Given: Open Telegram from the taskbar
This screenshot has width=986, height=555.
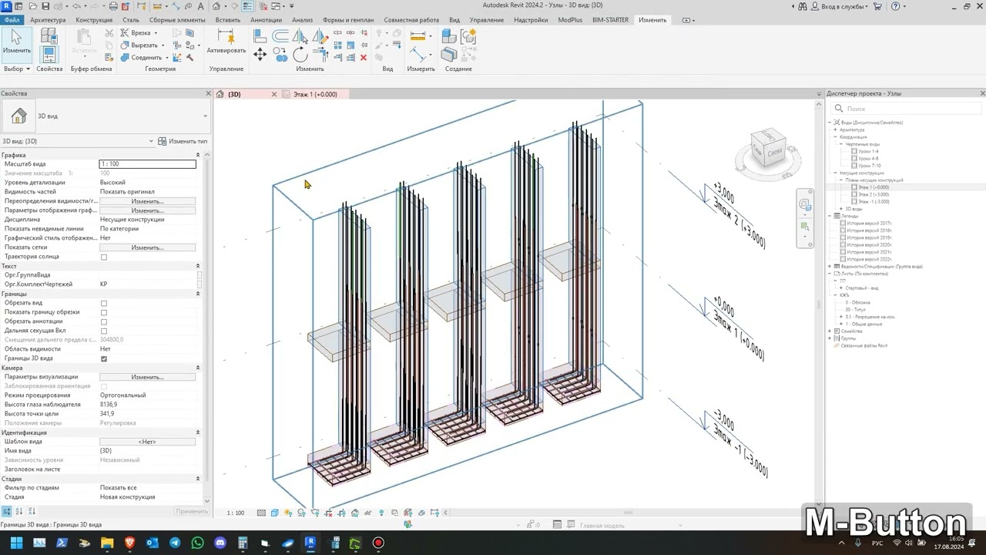Looking at the screenshot, I should pyautogui.click(x=175, y=543).
